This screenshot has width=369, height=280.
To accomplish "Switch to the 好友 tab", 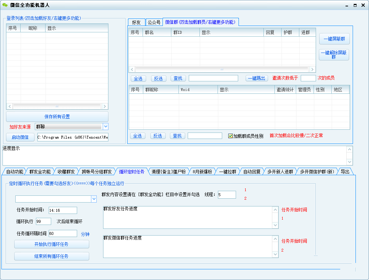I will pyautogui.click(x=136, y=22).
